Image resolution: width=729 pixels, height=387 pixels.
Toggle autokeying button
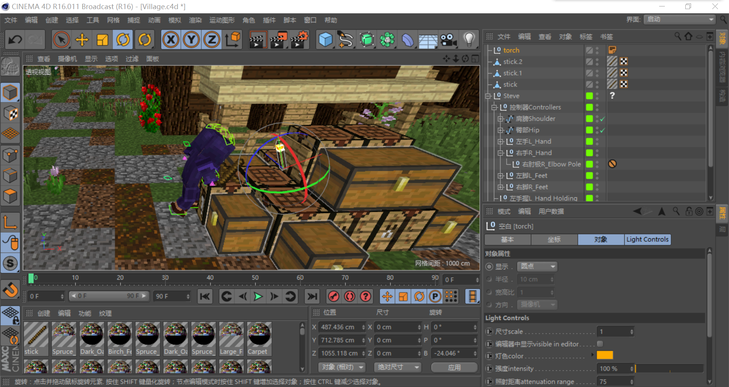point(350,296)
